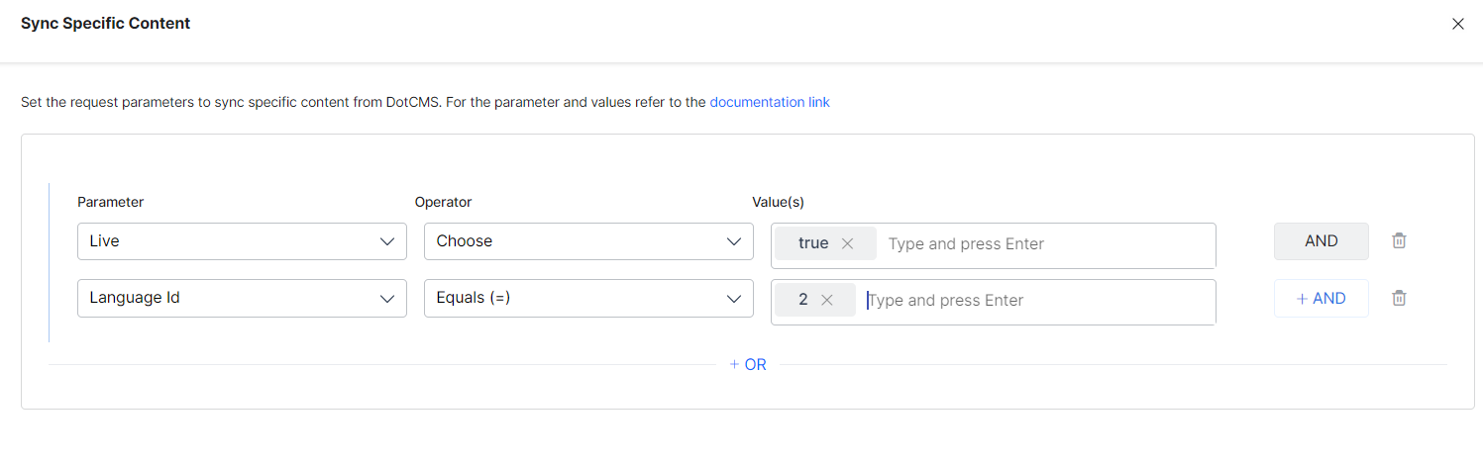The image size is (1483, 464).
Task: Expand the Choose operator dropdown
Action: tap(588, 241)
